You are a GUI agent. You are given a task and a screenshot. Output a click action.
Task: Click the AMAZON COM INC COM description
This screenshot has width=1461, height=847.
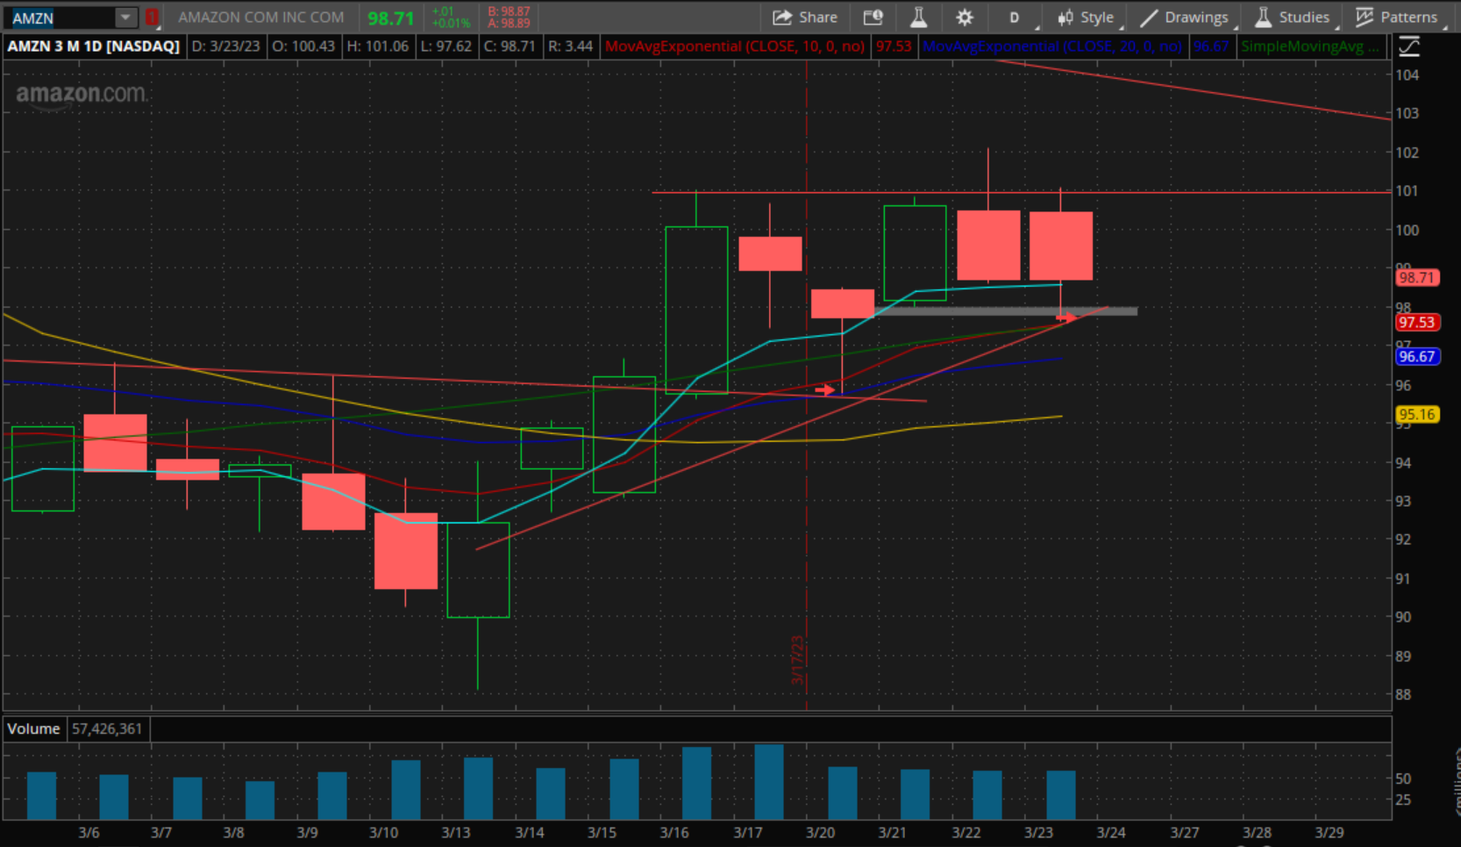pos(261,18)
